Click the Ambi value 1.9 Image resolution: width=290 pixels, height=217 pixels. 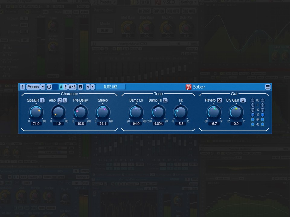click(x=58, y=124)
